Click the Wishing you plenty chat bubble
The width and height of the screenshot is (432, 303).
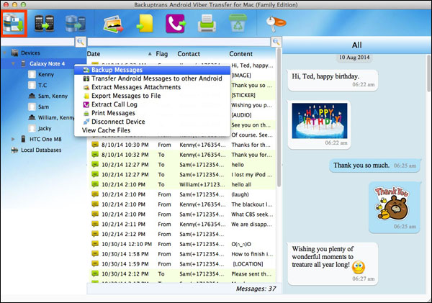tap(333, 263)
